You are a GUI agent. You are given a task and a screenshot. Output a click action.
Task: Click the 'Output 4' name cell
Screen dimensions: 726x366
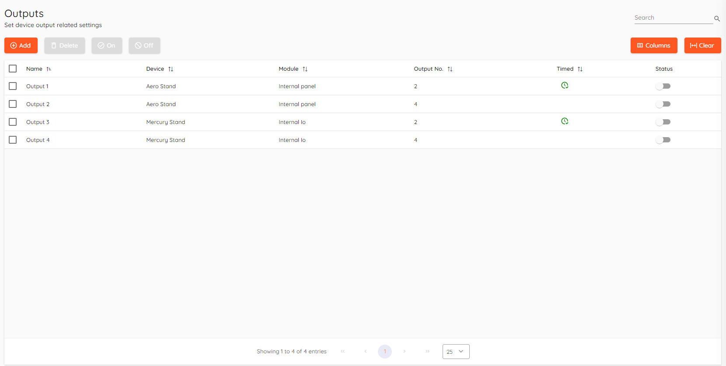38,140
